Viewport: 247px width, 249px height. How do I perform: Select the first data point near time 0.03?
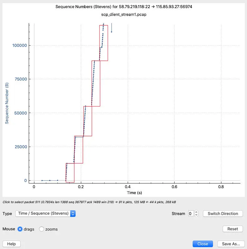(42, 180)
